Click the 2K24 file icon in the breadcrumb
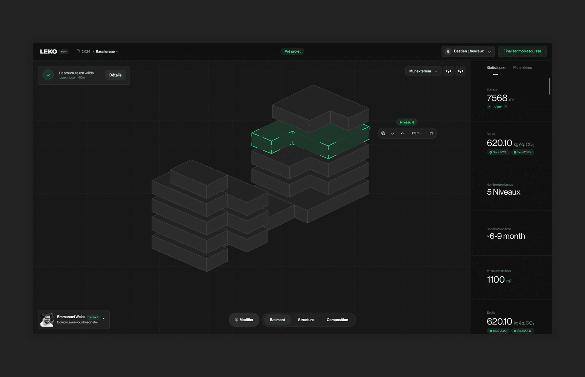Image resolution: width=585 pixels, height=377 pixels. coord(78,51)
